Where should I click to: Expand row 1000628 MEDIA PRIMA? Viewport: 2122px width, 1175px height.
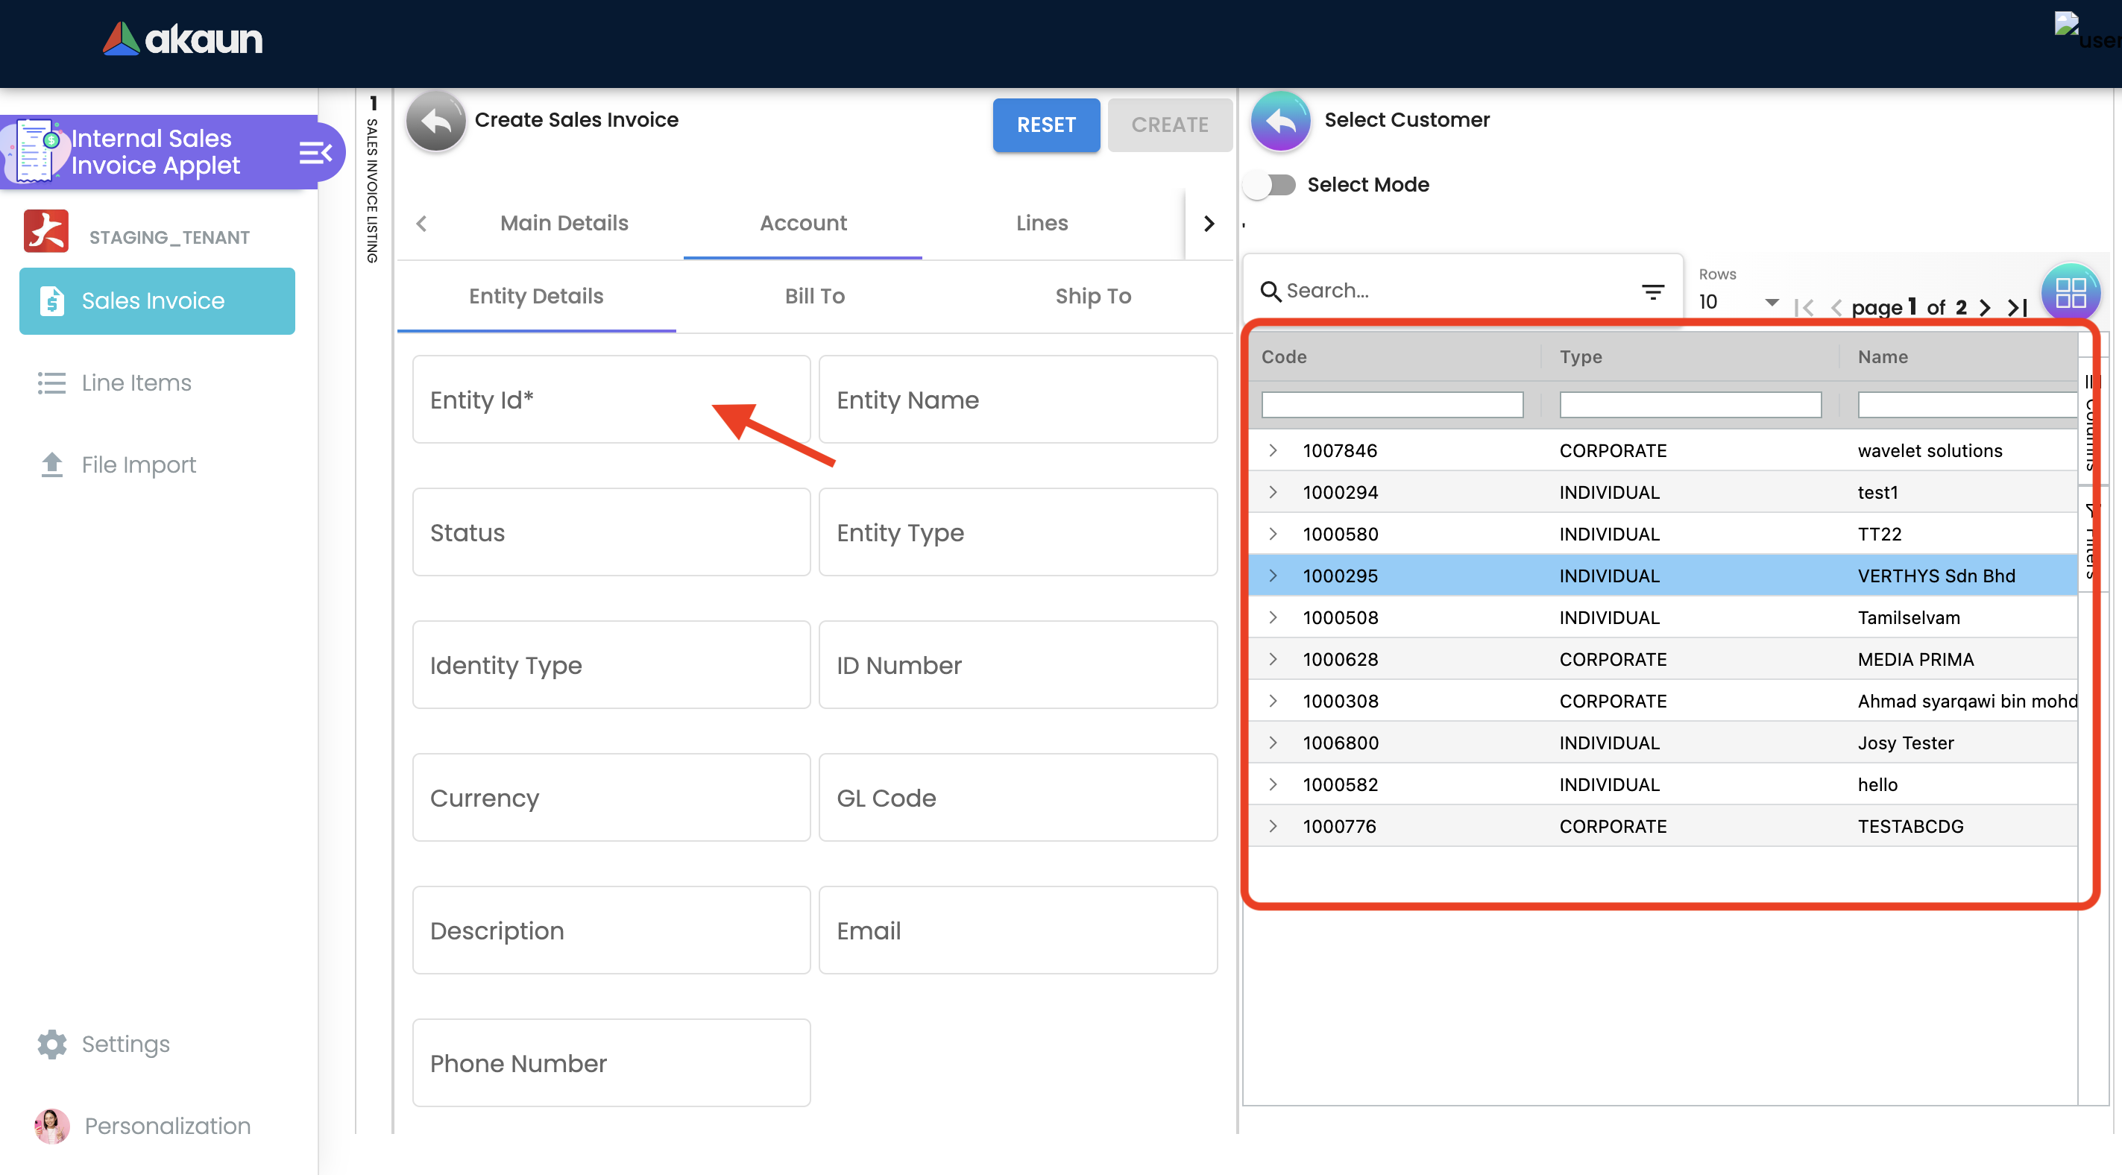[x=1273, y=658]
